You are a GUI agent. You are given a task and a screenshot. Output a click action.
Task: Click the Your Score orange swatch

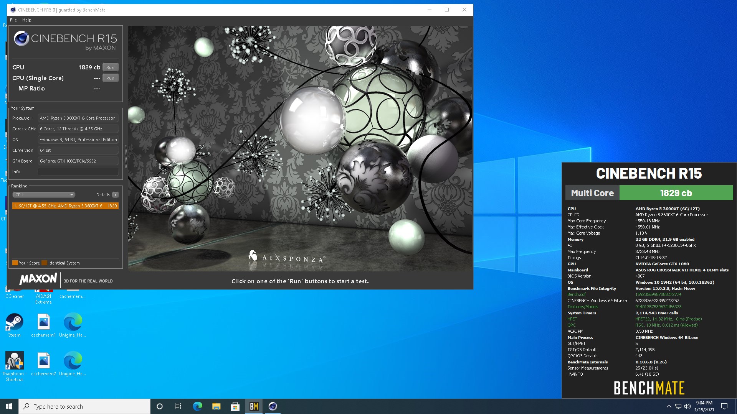(15, 263)
